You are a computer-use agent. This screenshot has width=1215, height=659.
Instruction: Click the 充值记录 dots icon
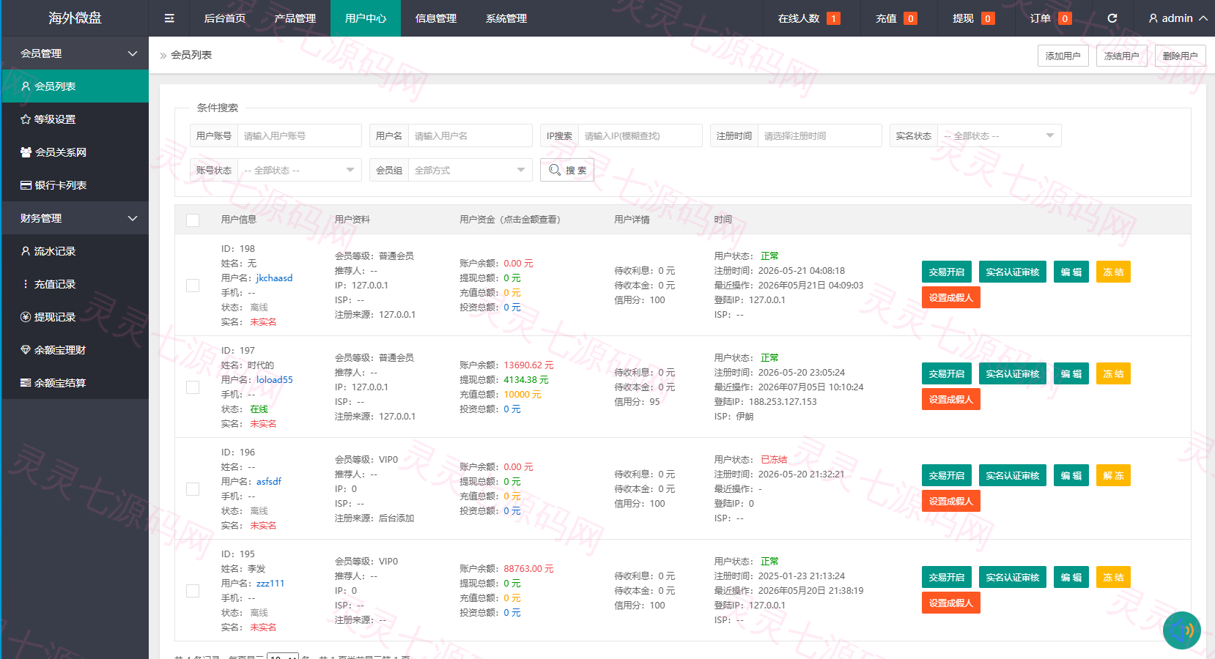pos(26,284)
